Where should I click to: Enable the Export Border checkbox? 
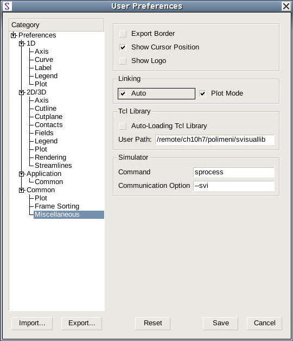[123, 34]
